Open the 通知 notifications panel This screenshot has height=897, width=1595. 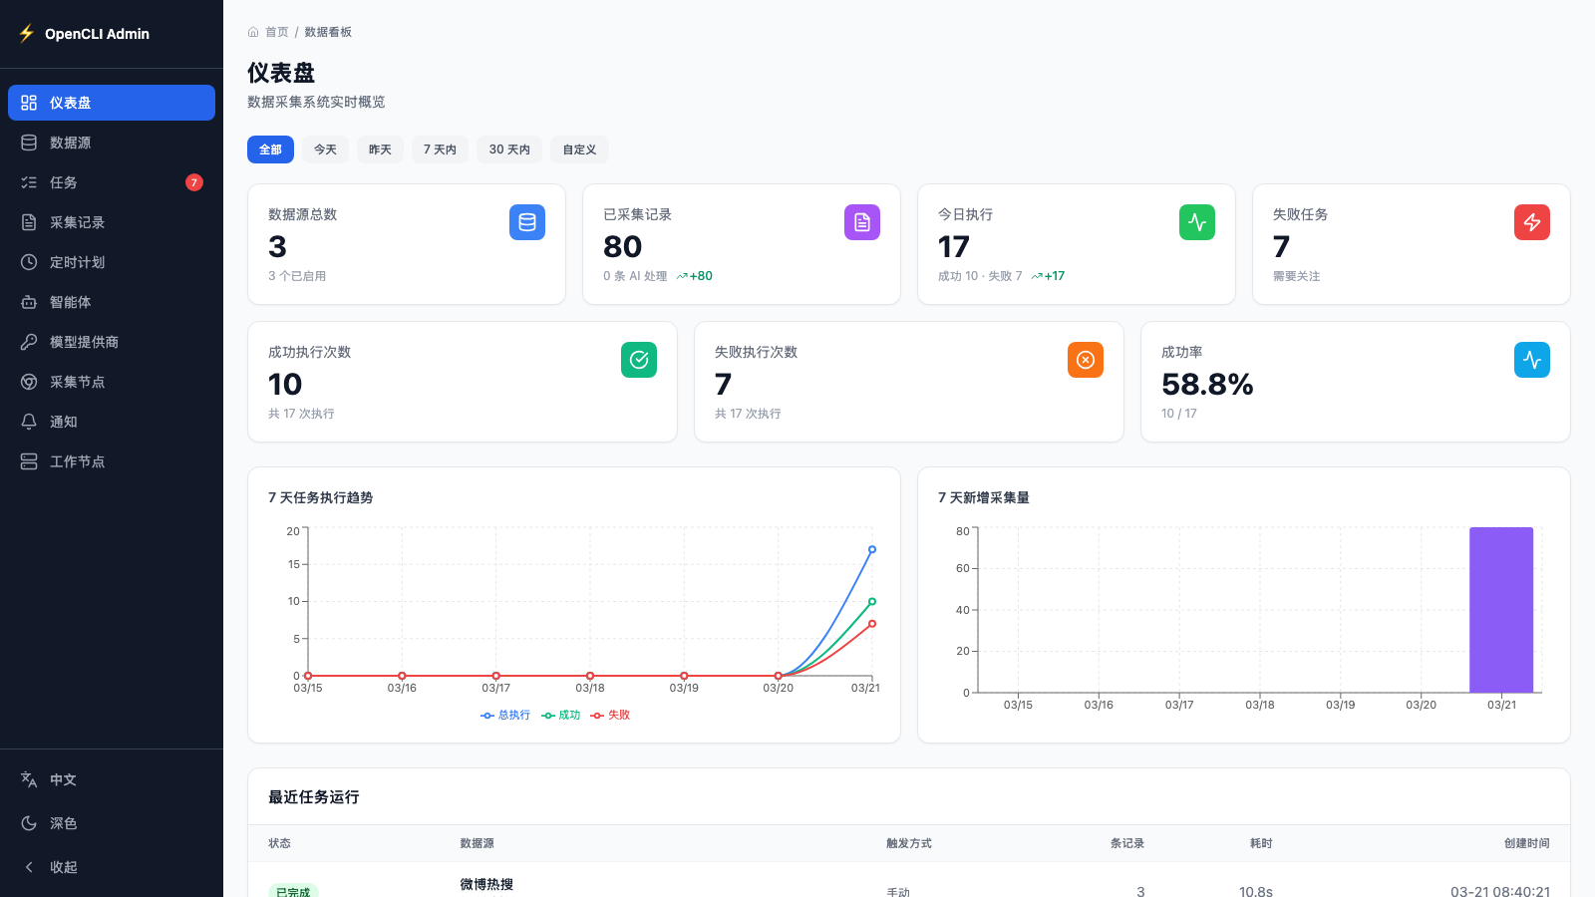click(x=62, y=422)
